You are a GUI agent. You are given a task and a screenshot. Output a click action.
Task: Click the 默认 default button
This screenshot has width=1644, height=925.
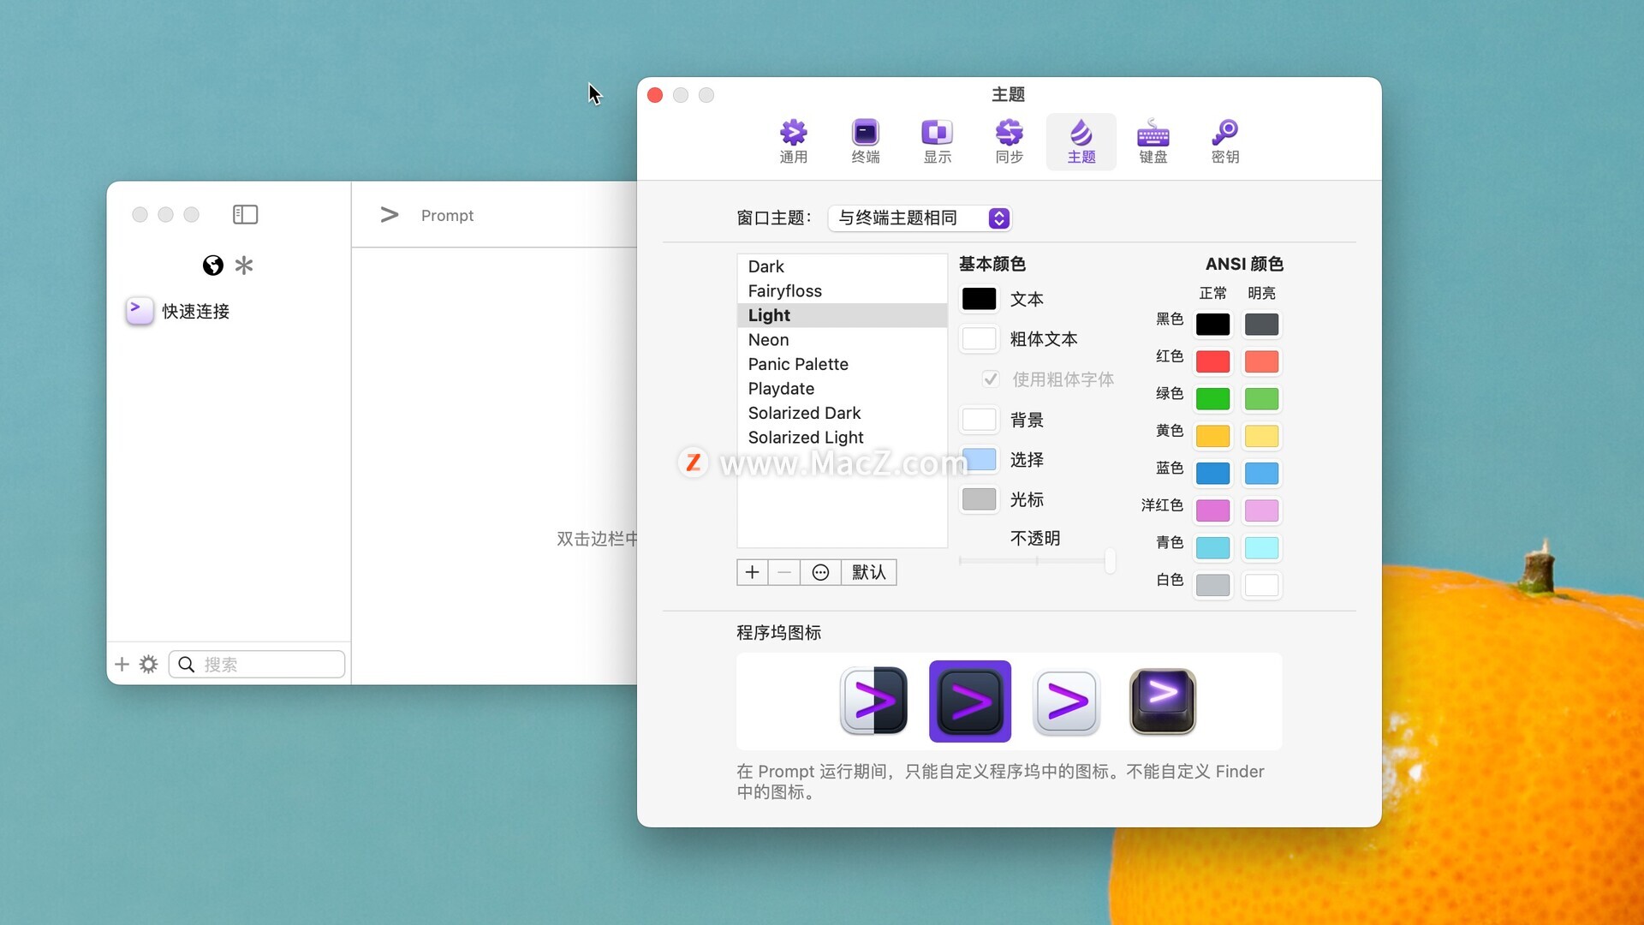868,572
